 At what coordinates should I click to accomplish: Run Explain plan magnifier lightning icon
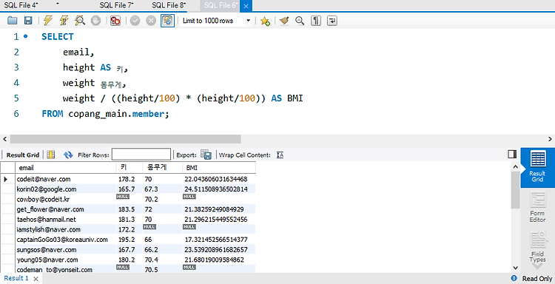[x=80, y=21]
